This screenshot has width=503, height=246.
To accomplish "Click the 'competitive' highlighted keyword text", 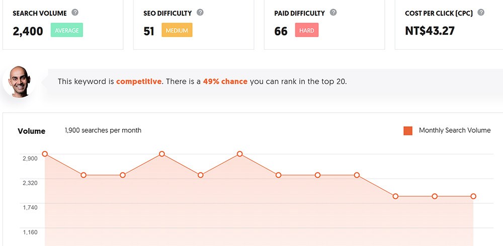I will [139, 81].
